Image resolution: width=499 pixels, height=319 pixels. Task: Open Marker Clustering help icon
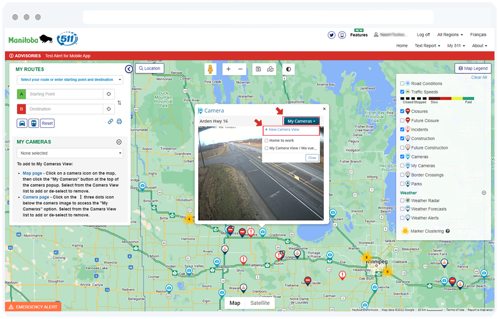(448, 231)
